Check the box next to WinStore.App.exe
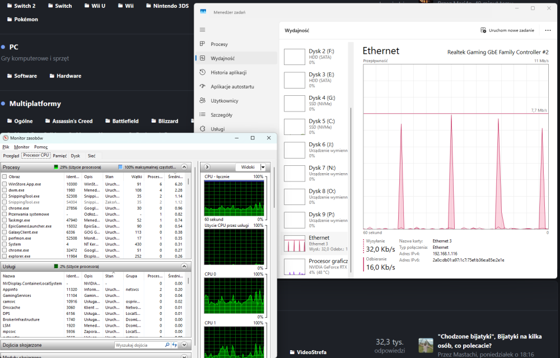Screen dimensions: 560x358 click(4, 184)
